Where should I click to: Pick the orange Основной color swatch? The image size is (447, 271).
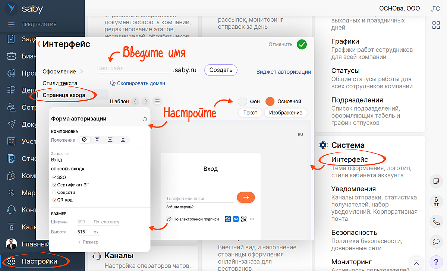pos(270,101)
